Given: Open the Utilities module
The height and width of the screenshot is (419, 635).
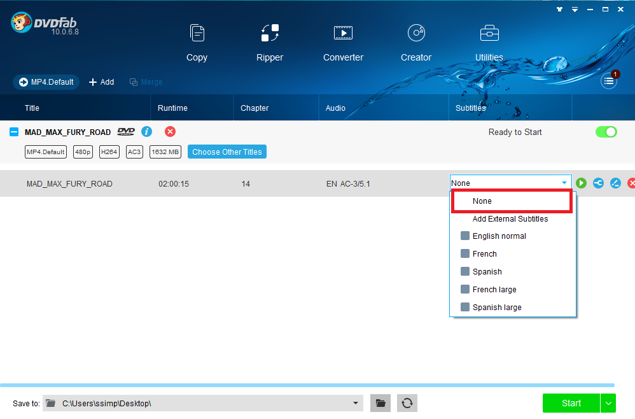Looking at the screenshot, I should [x=489, y=43].
